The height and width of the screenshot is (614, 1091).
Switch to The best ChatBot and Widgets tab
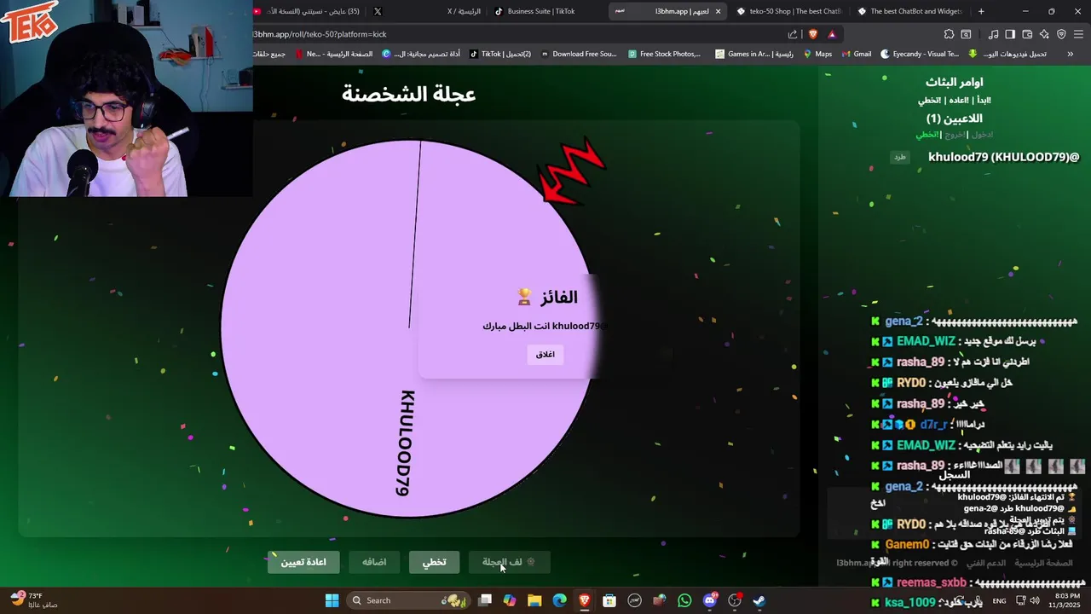pos(909,11)
